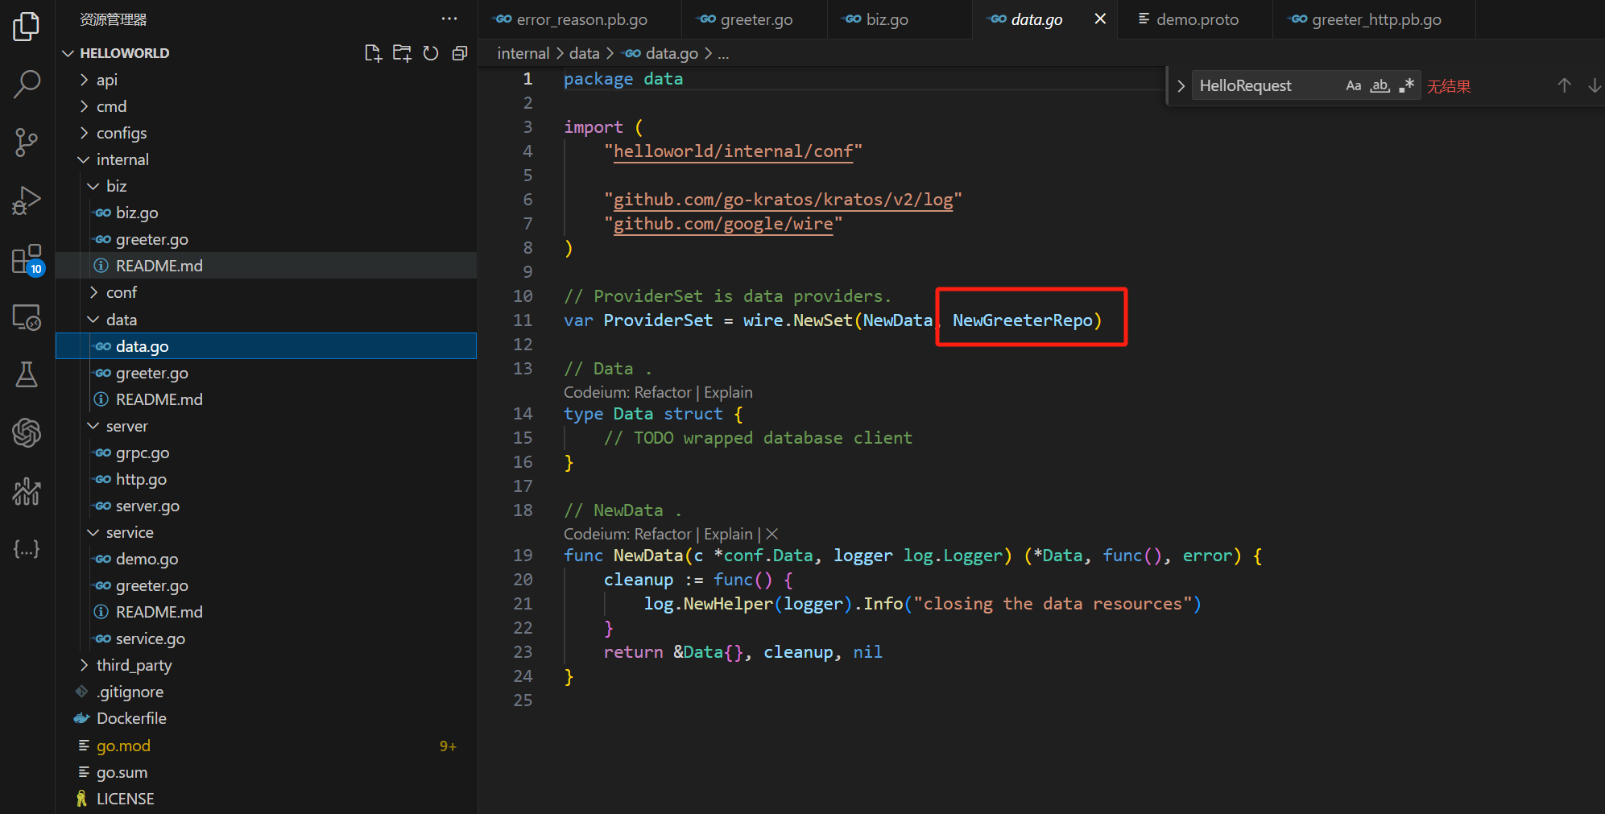Click Codeium Refactor above NewData func
This screenshot has height=814, width=1605.
pyautogui.click(x=663, y=534)
